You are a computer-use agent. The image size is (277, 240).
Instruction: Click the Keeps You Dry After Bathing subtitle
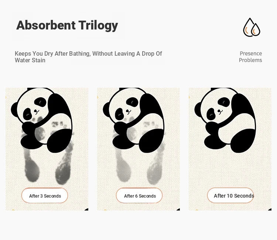tap(88, 57)
